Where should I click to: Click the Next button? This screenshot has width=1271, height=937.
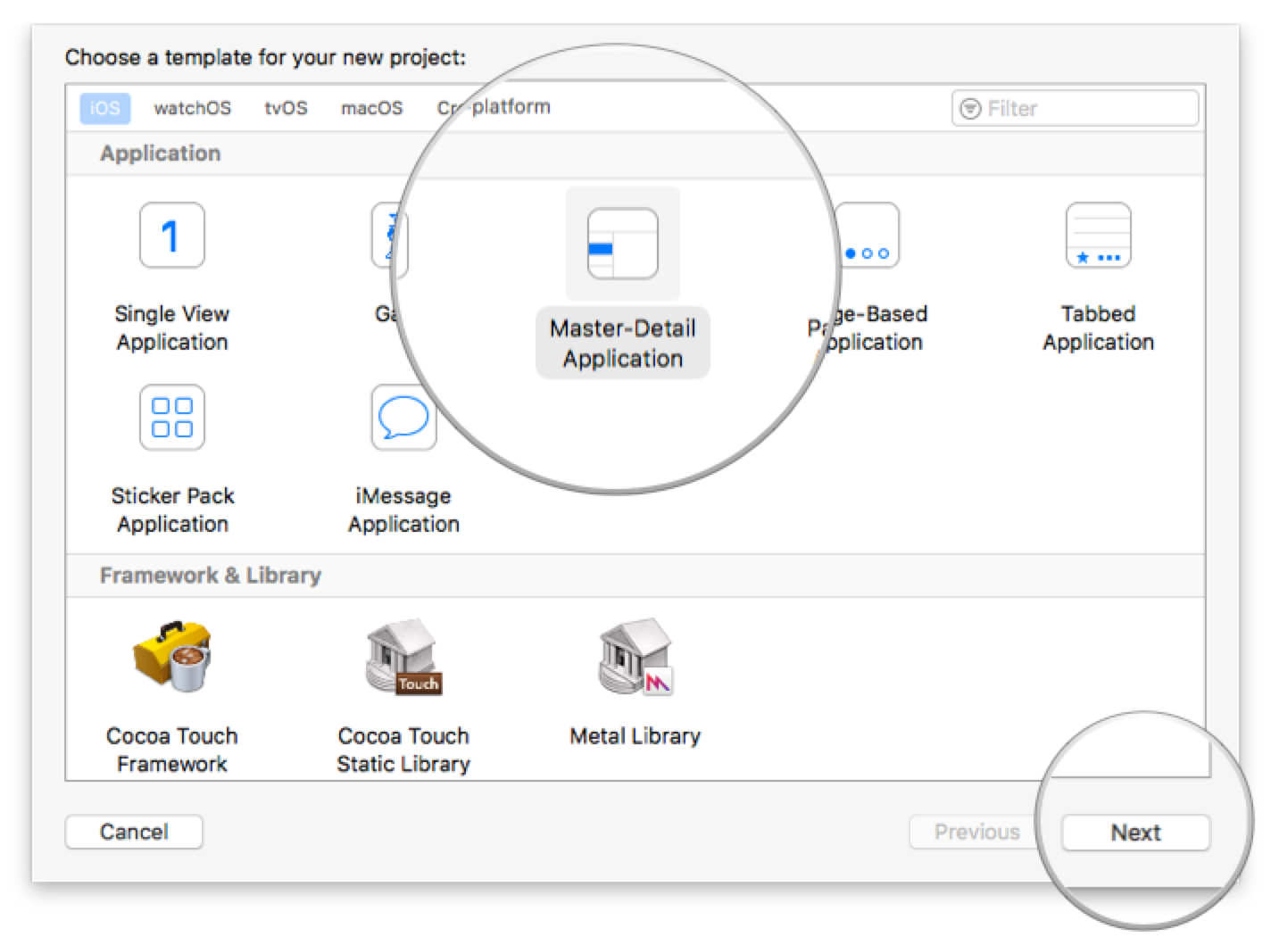pos(1135,833)
